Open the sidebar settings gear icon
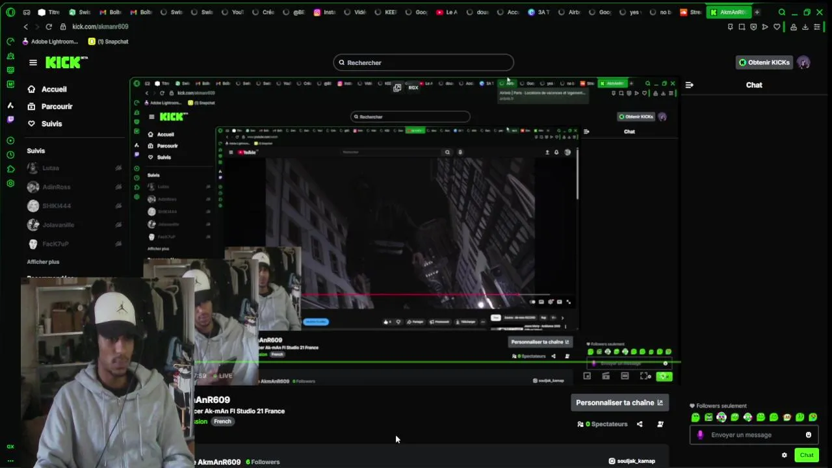Viewport: 832px width, 468px height. (x=10, y=183)
